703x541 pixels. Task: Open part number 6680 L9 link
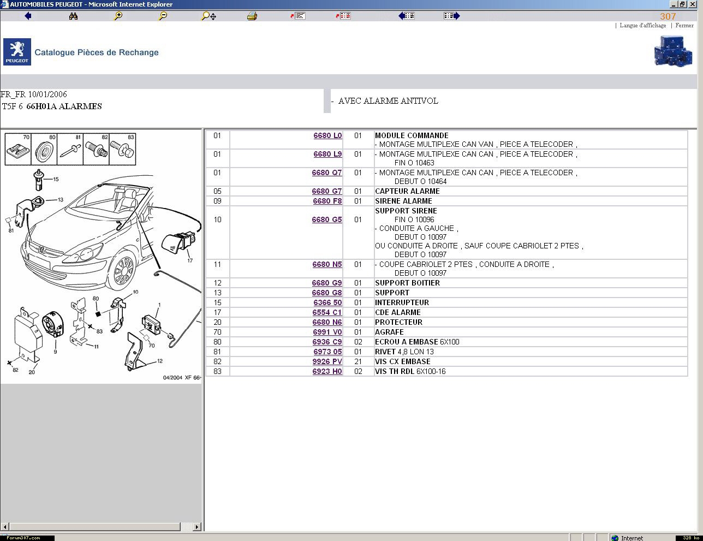[x=327, y=154]
